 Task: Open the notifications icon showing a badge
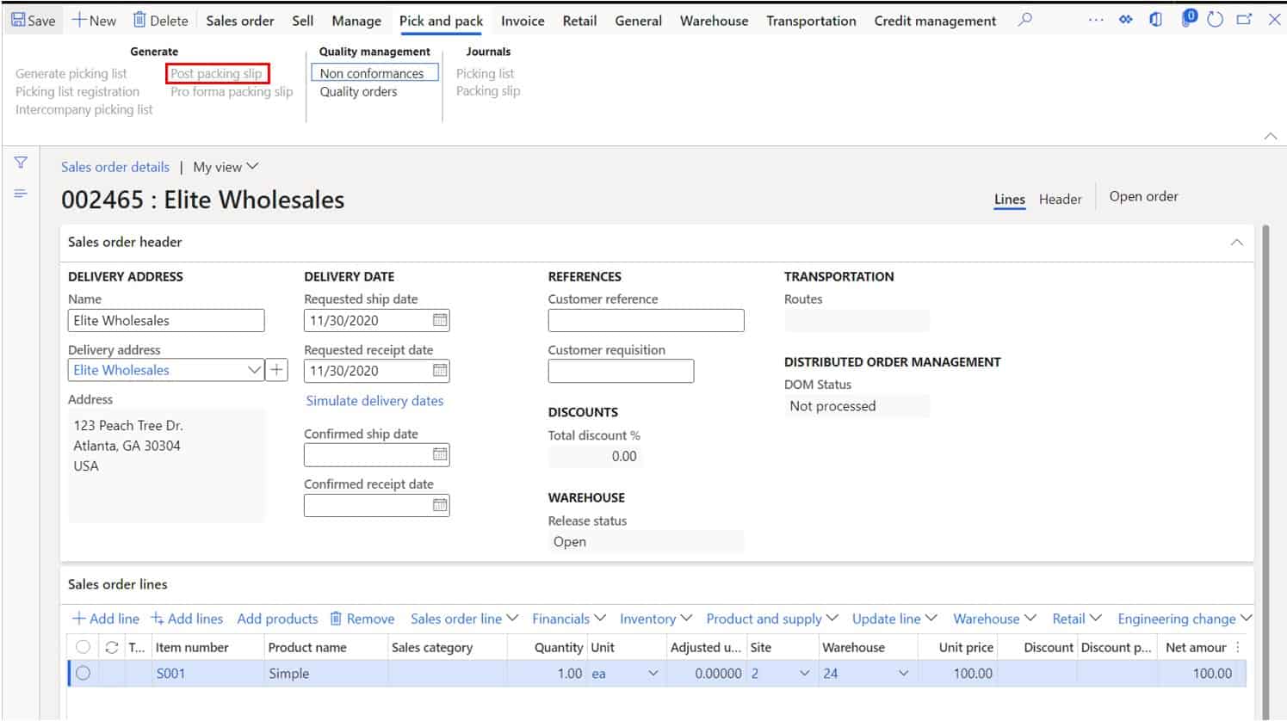pos(1189,19)
